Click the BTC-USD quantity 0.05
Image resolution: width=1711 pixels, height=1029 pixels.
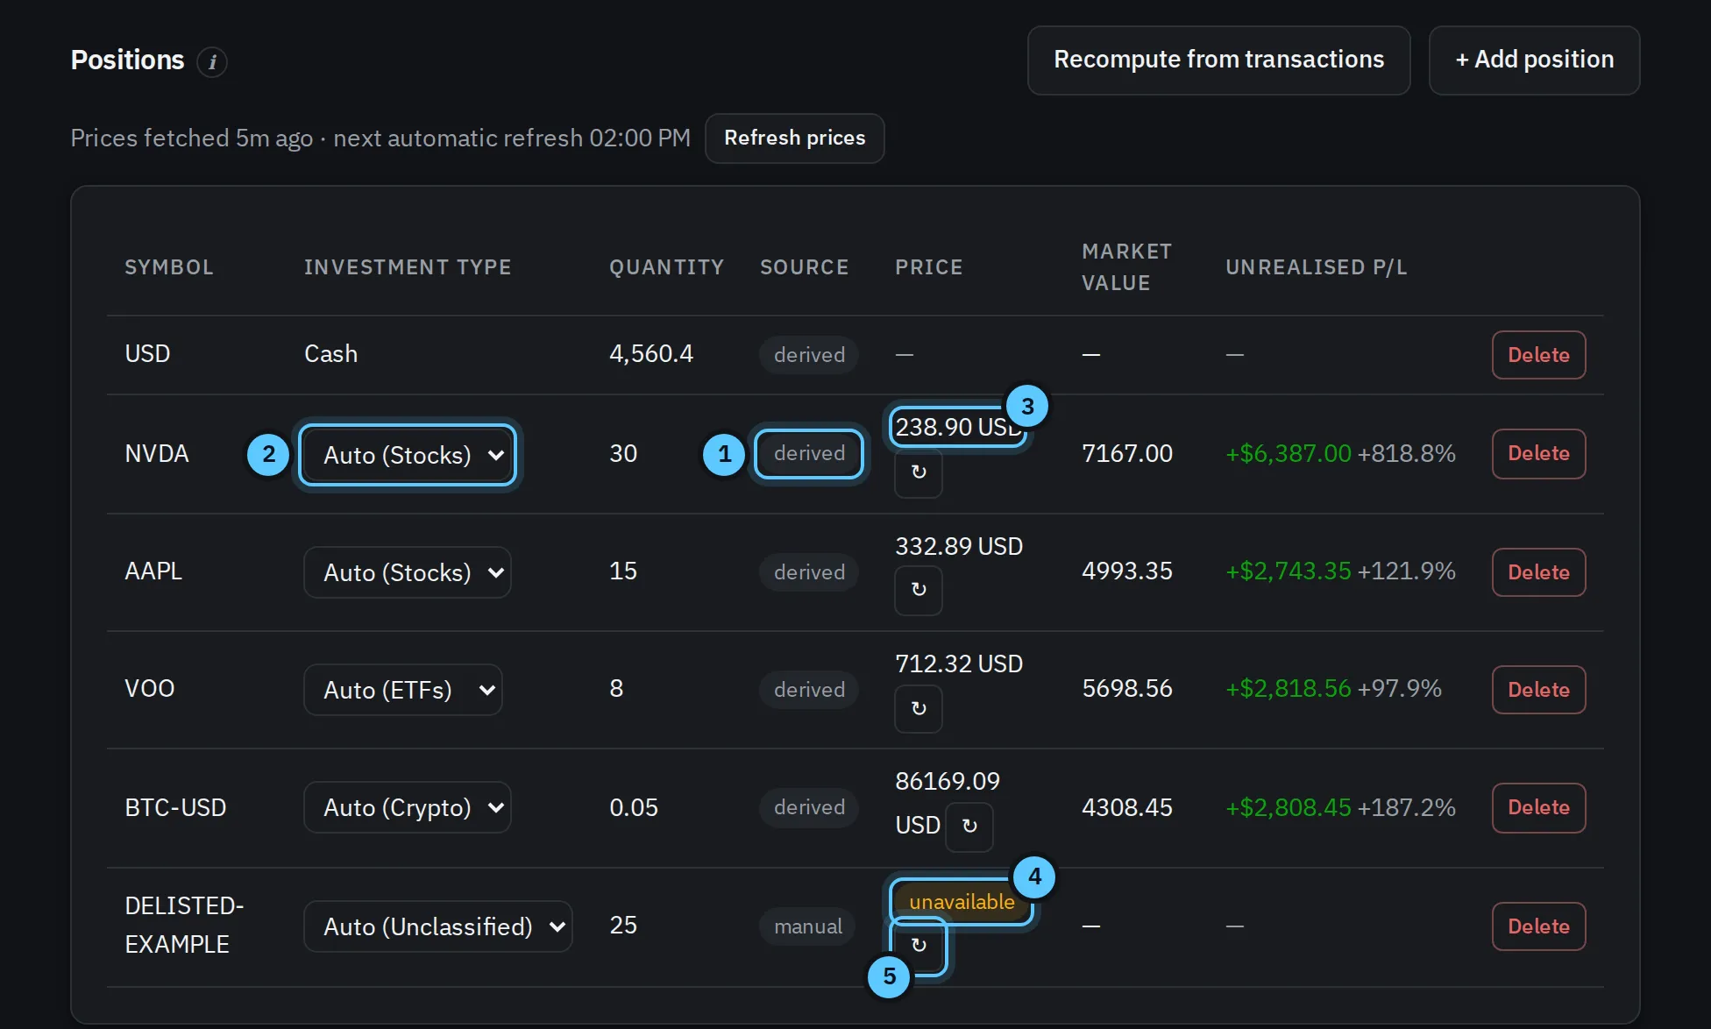tap(634, 807)
